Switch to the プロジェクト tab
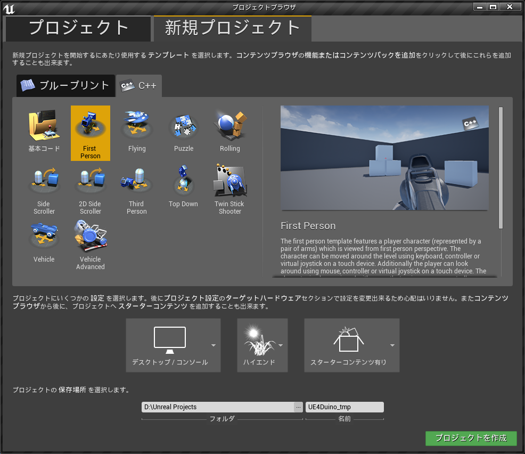Screen dimensions: 525x454 (78, 29)
